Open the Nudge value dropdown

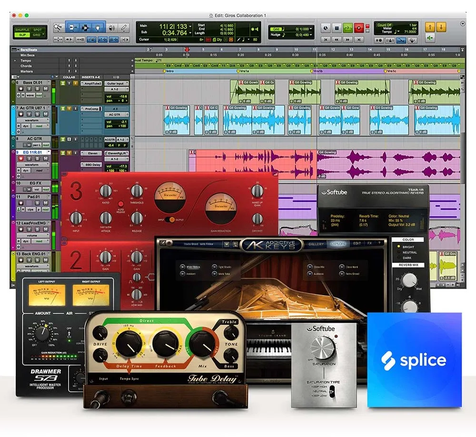[311, 35]
